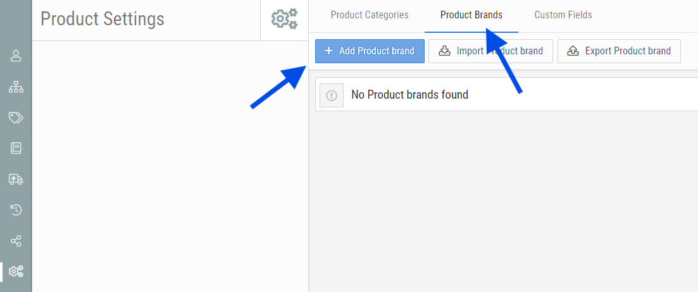Select the settings gears sidebar icon
The width and height of the screenshot is (698, 292).
16,272
